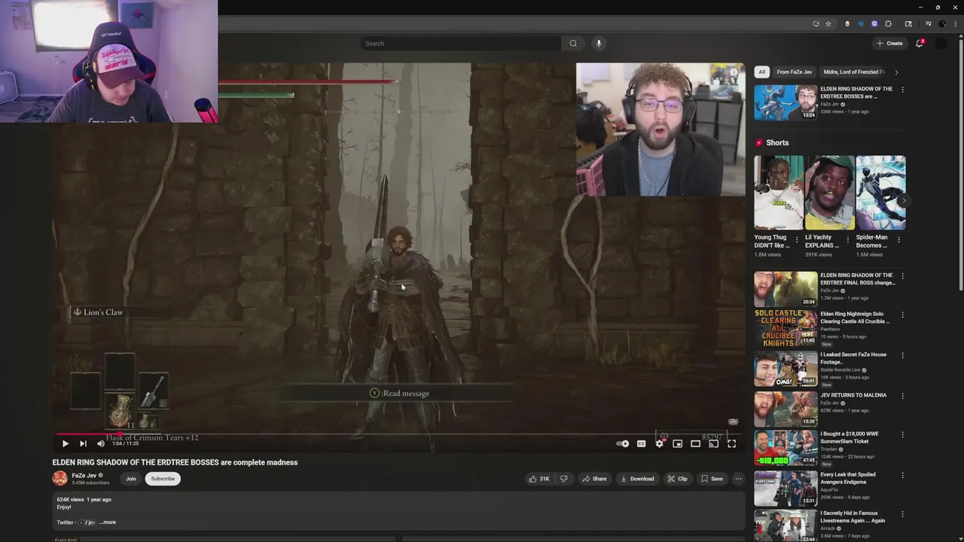
Task: Open Nightreign Solo Clearing Castle video
Action: coord(786,327)
